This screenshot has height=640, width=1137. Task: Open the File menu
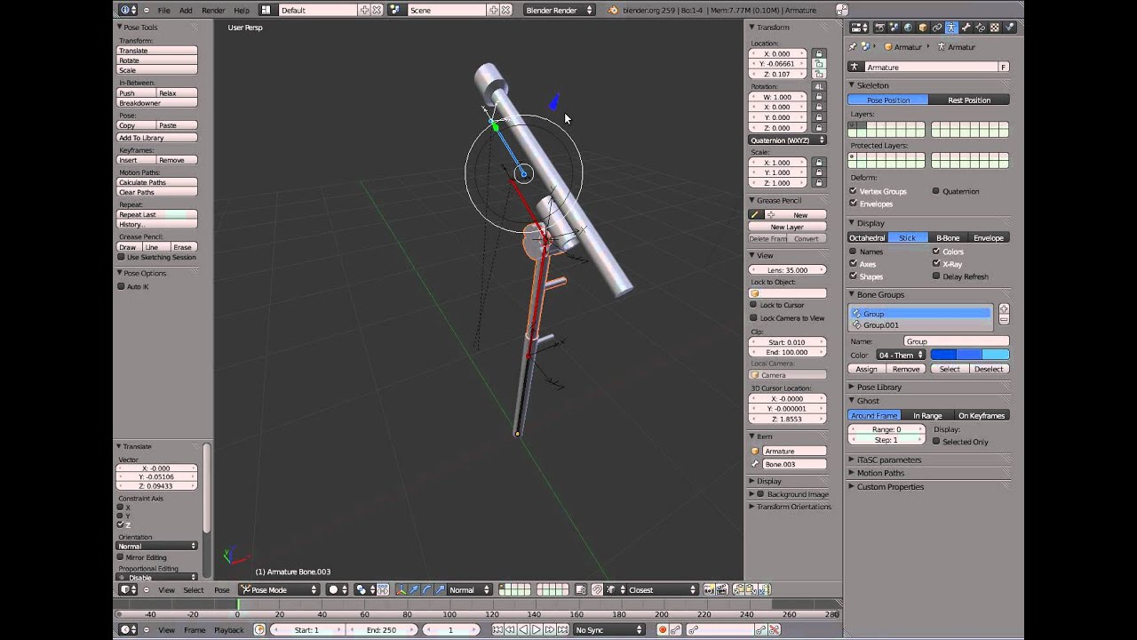pos(164,10)
